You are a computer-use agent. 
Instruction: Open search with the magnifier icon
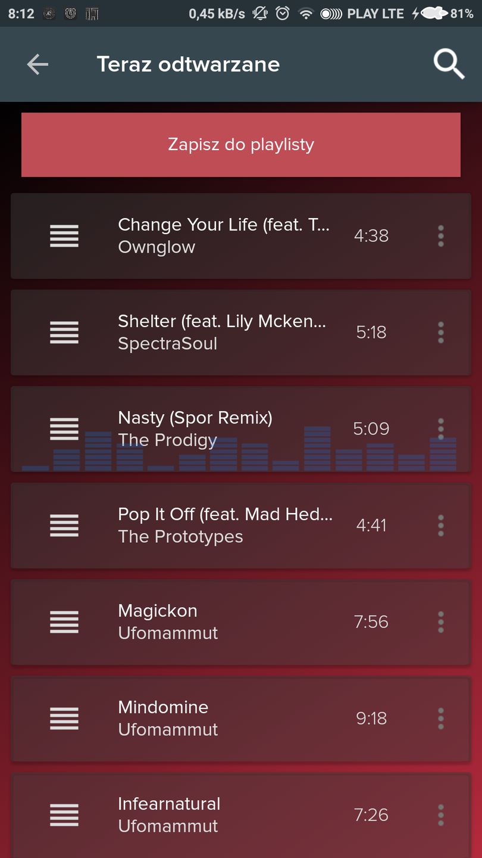click(x=449, y=64)
